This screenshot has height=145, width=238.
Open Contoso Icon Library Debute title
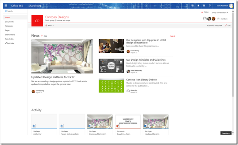point(141,80)
